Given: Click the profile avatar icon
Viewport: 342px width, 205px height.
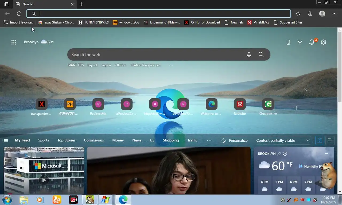Looking at the screenshot, I should point(322,14).
